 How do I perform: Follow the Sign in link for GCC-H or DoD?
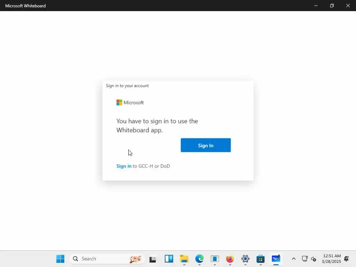pos(124,166)
